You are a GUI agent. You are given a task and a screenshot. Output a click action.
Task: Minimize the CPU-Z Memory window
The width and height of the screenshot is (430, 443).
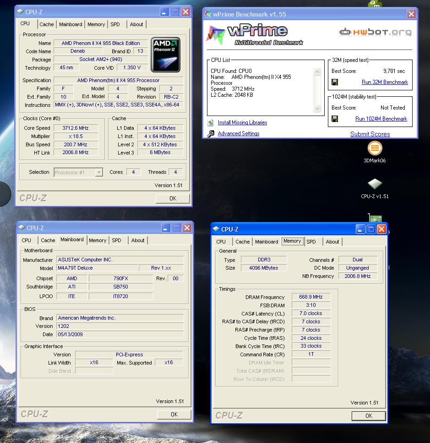(x=360, y=229)
